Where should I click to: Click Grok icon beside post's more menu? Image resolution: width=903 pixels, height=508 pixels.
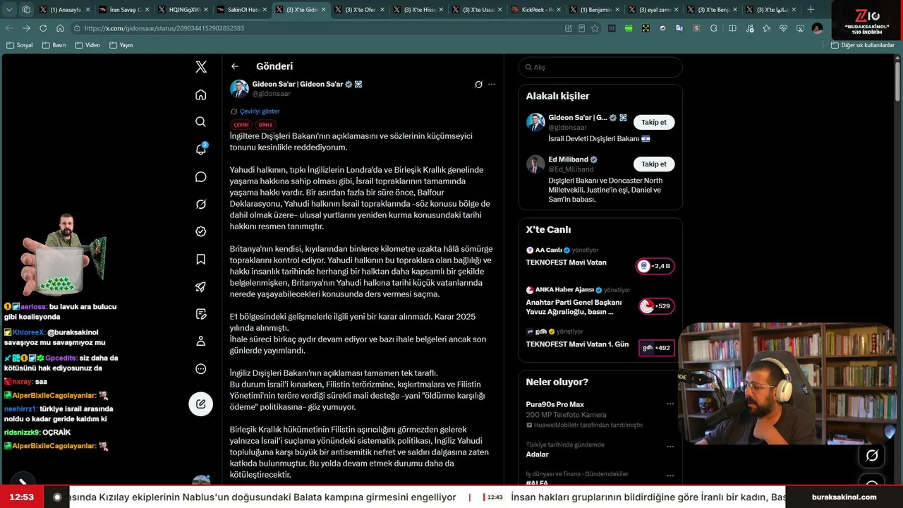coord(478,84)
